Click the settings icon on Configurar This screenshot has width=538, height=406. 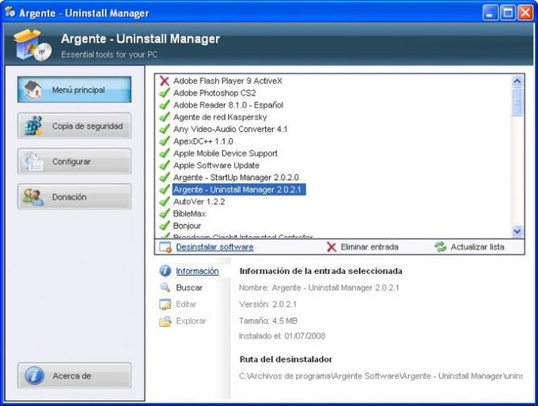tap(33, 161)
